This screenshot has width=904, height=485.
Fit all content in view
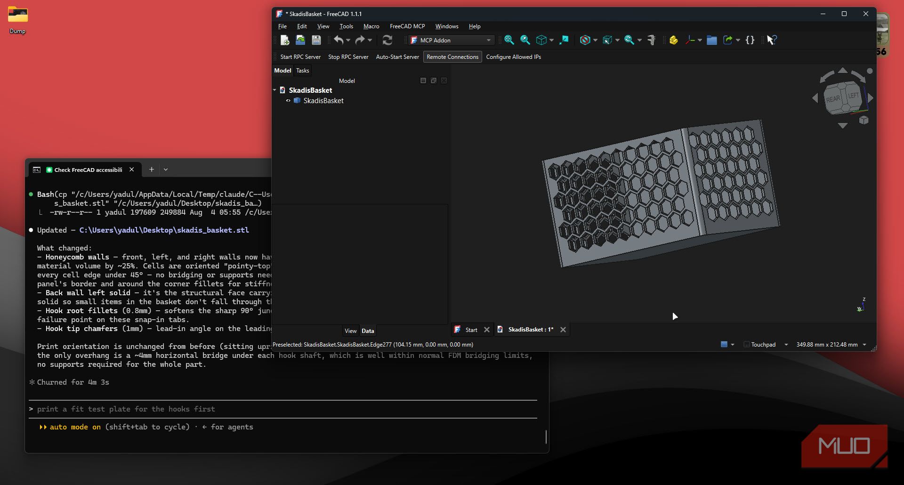click(x=509, y=40)
